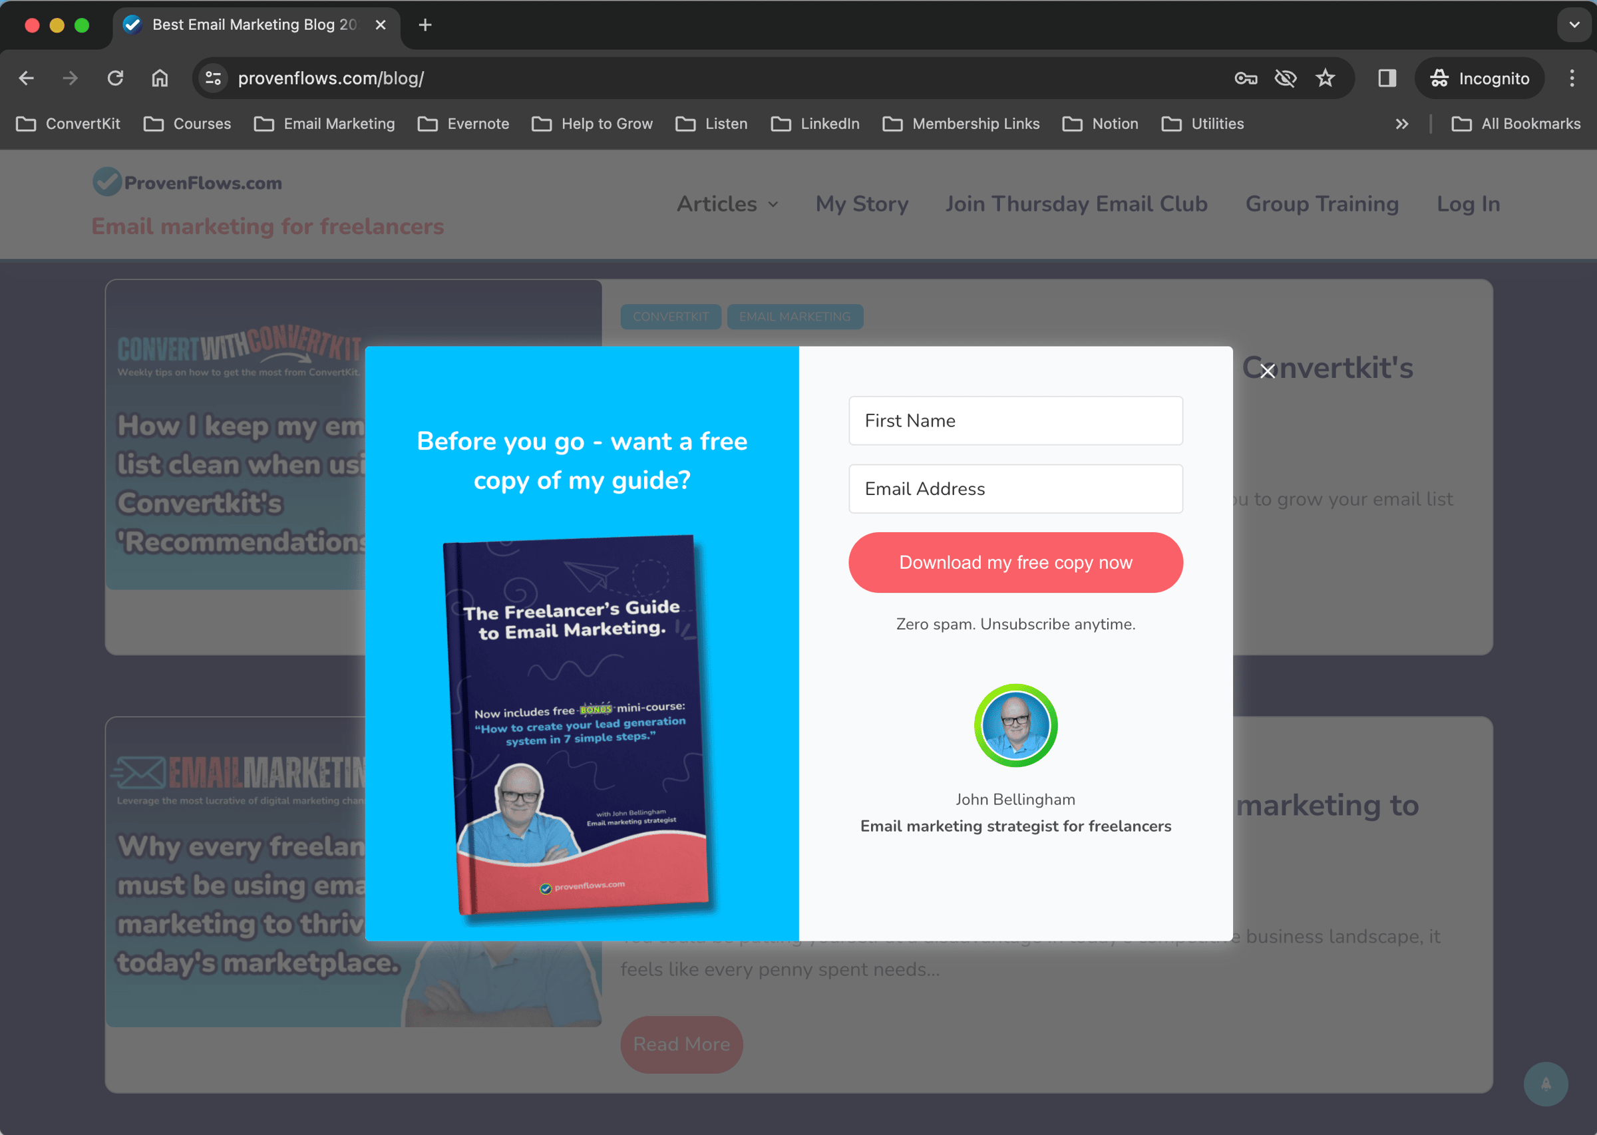Image resolution: width=1597 pixels, height=1135 pixels.
Task: Open the Help to Grow bookmarks folder
Action: coord(593,124)
